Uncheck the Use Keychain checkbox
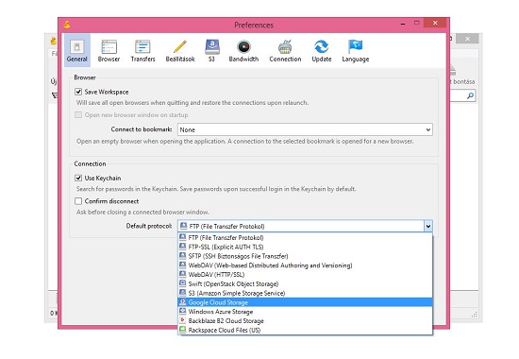Image resolution: width=519 pixels, height=359 pixels. click(78, 178)
